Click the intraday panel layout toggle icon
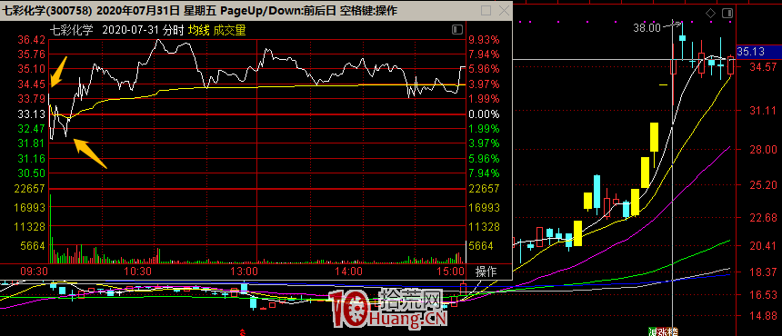Screen dimensions: 782x336 [x=456, y=30]
